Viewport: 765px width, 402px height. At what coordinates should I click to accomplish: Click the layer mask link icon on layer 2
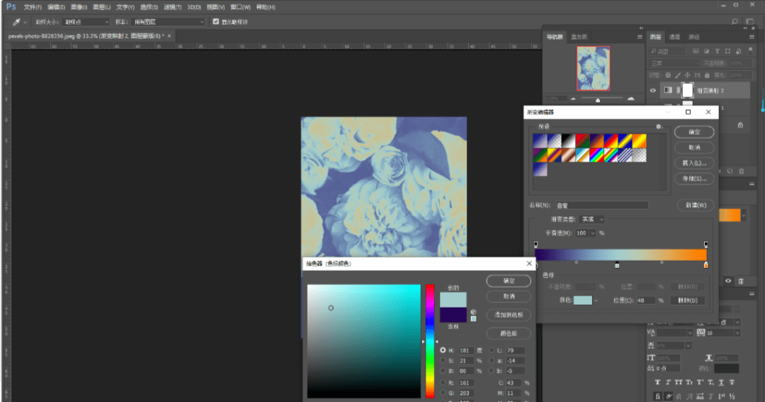(x=678, y=90)
